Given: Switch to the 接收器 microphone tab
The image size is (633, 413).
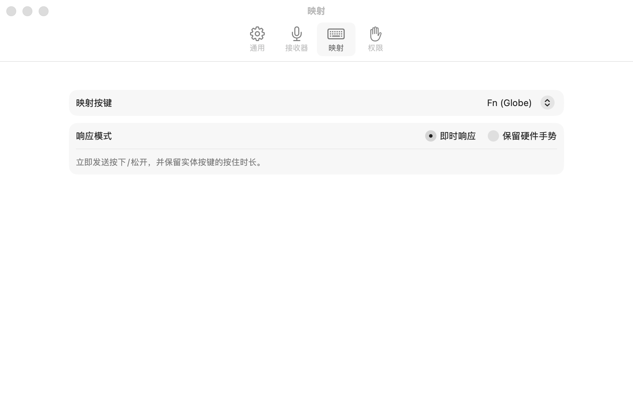Looking at the screenshot, I should 296,39.
